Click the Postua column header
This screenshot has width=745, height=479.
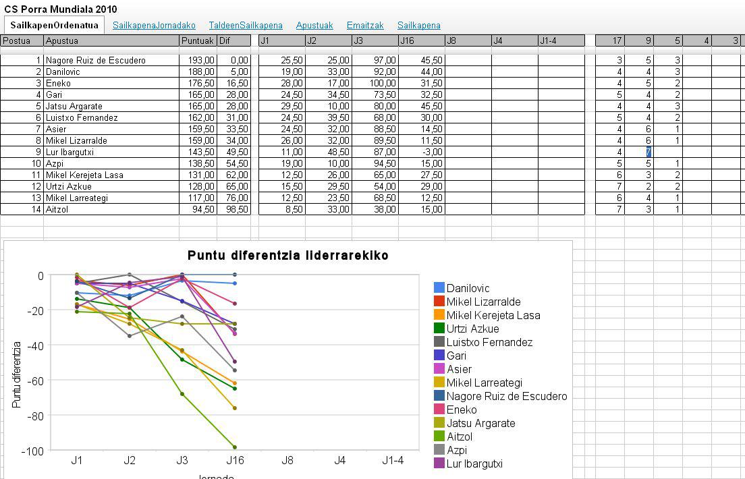22,40
